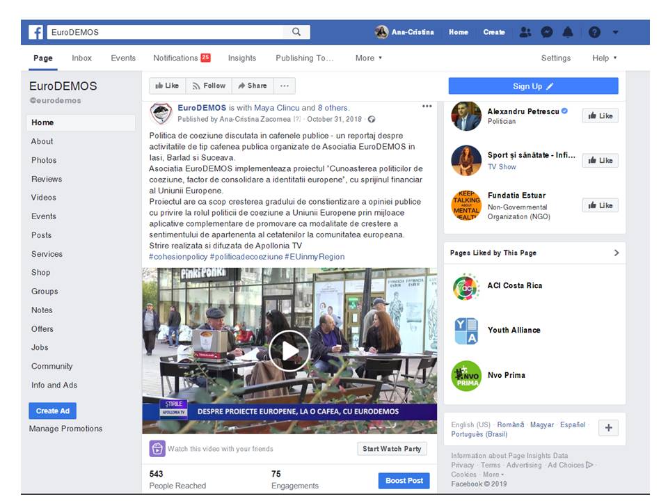Expand Pages Liked by This Page

(x=617, y=253)
